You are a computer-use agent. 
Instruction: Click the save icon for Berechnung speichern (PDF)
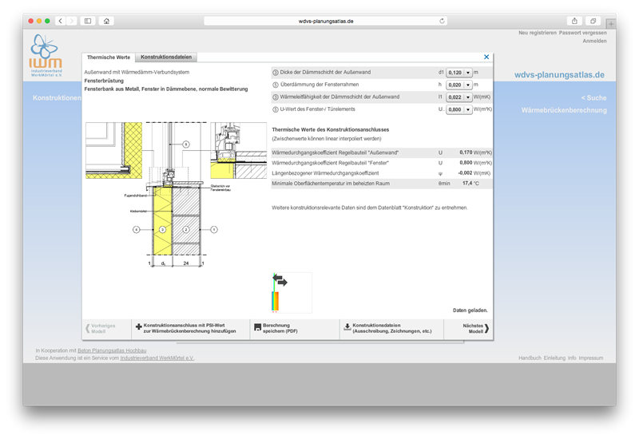[x=256, y=327]
